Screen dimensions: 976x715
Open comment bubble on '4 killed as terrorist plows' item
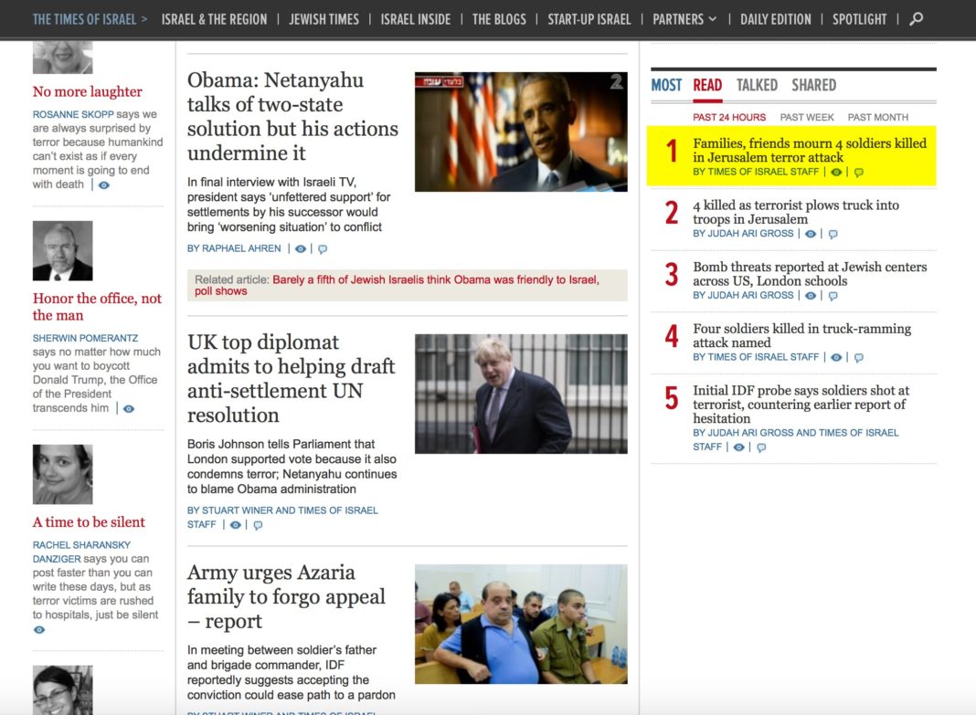click(833, 235)
